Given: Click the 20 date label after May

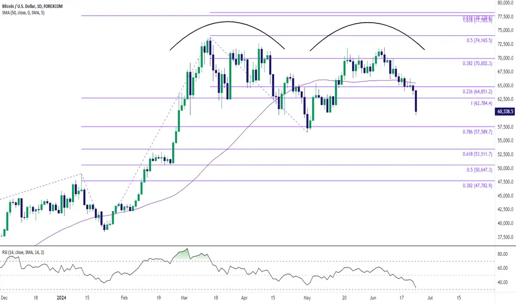Looking at the screenshot, I should (x=344, y=298).
